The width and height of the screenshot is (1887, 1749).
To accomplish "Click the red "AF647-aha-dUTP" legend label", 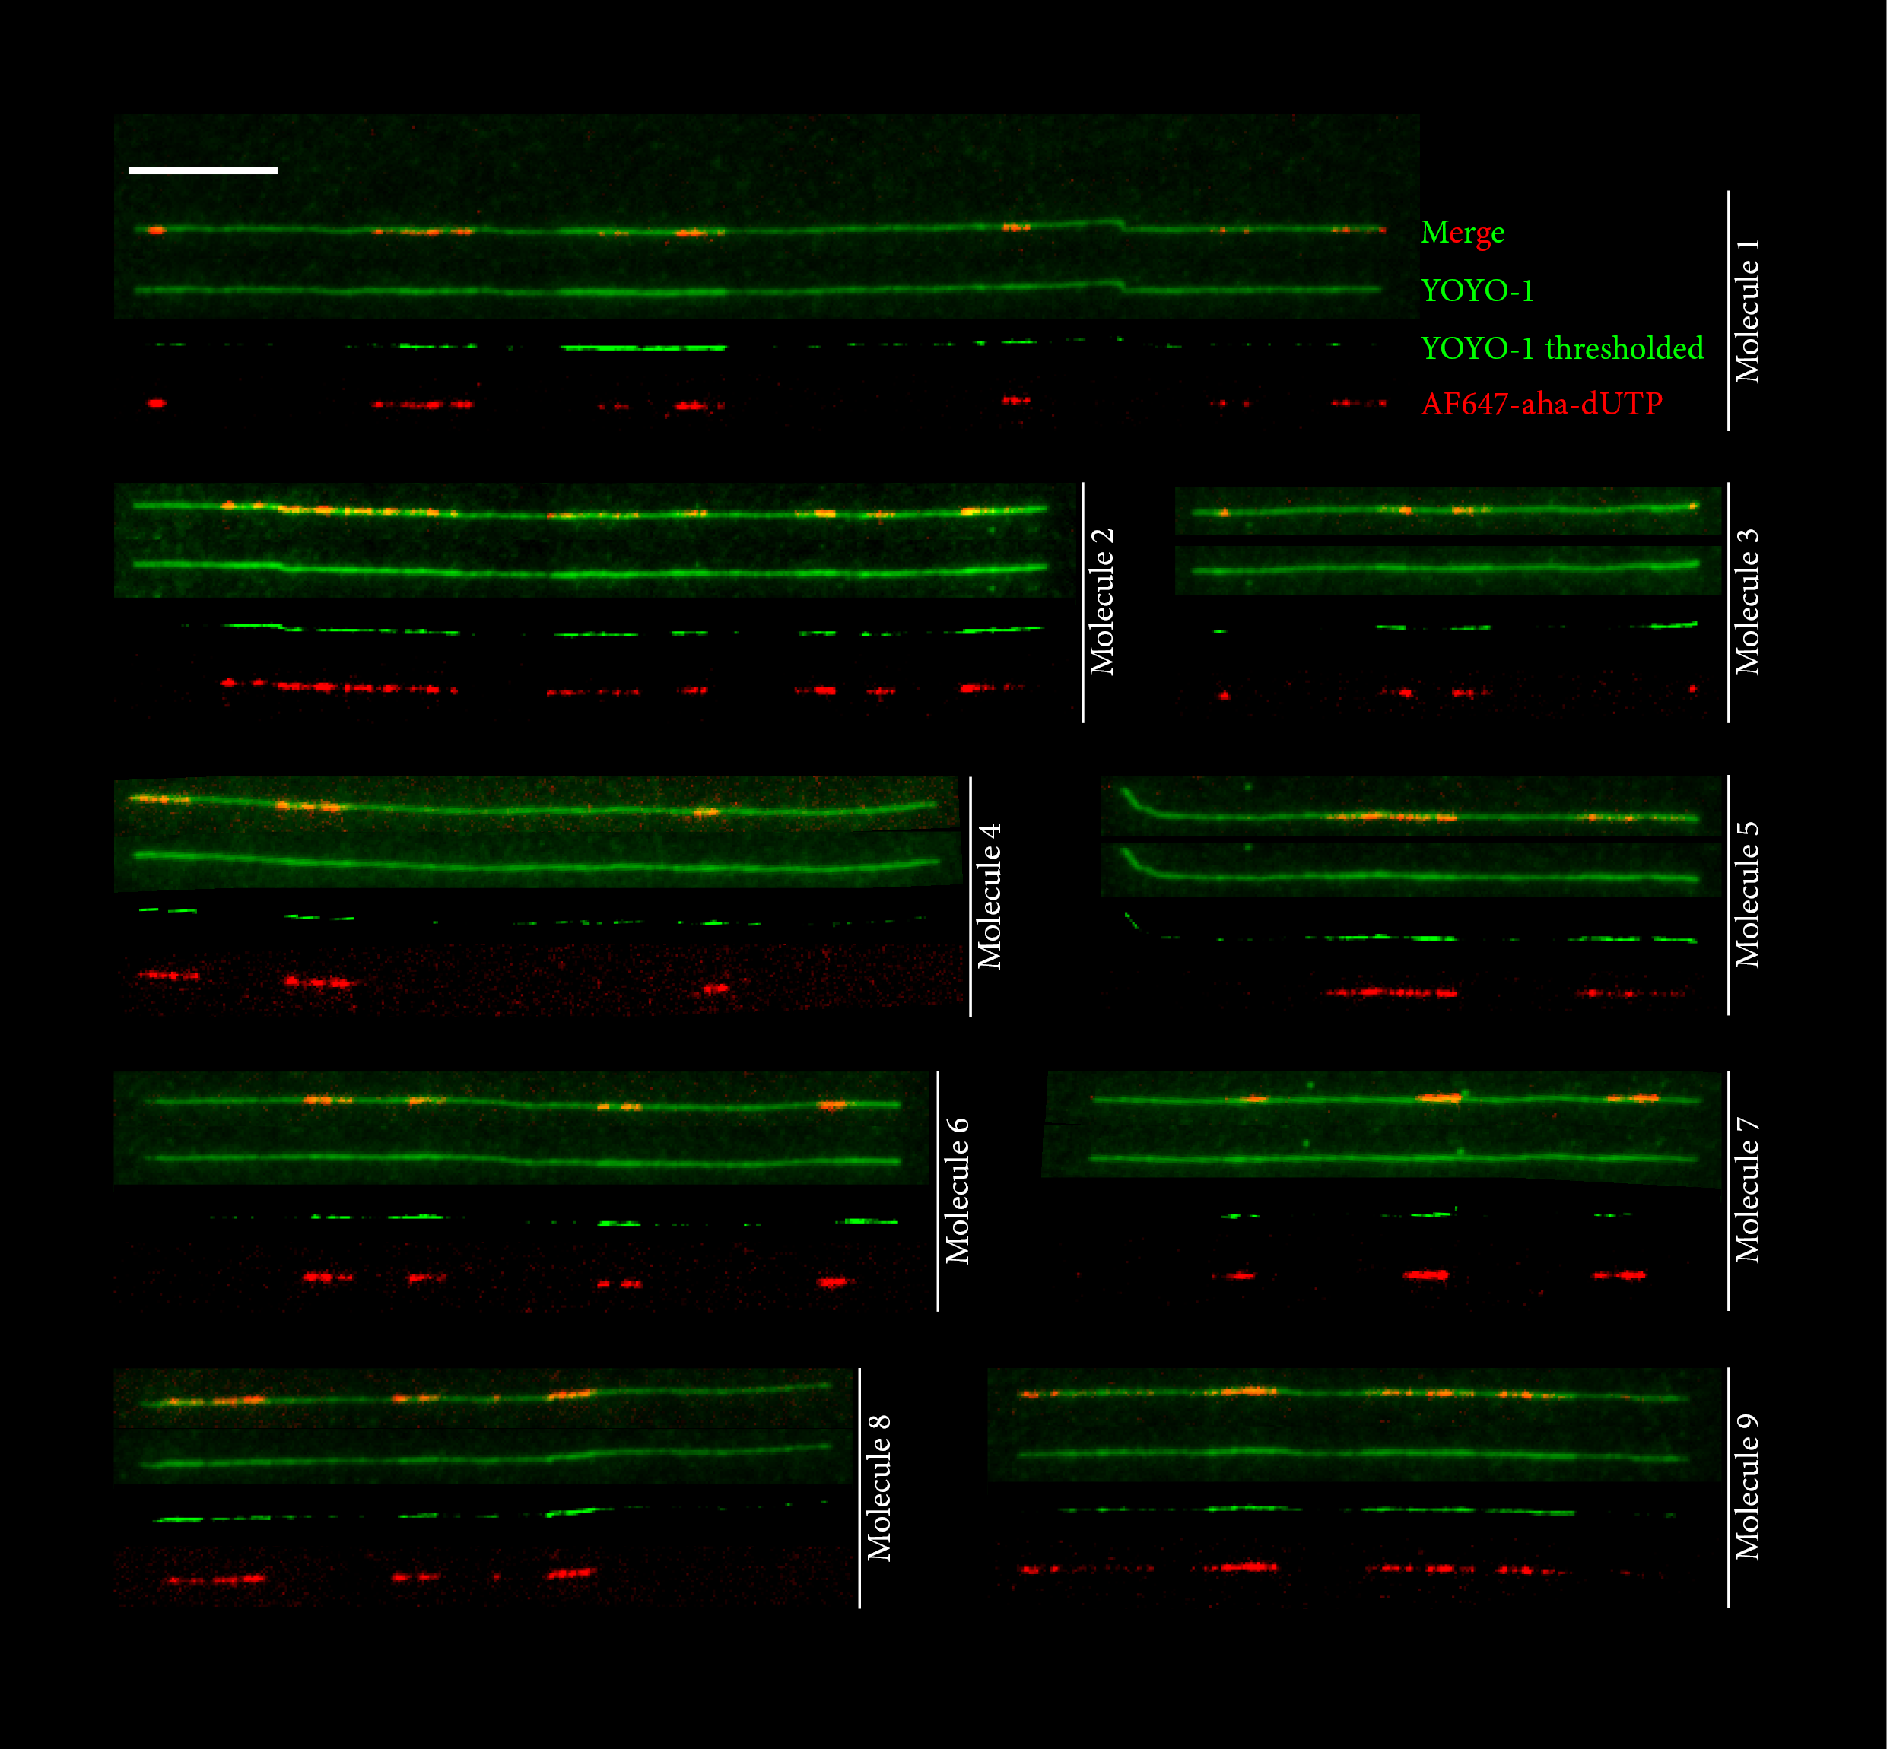I will [1542, 404].
